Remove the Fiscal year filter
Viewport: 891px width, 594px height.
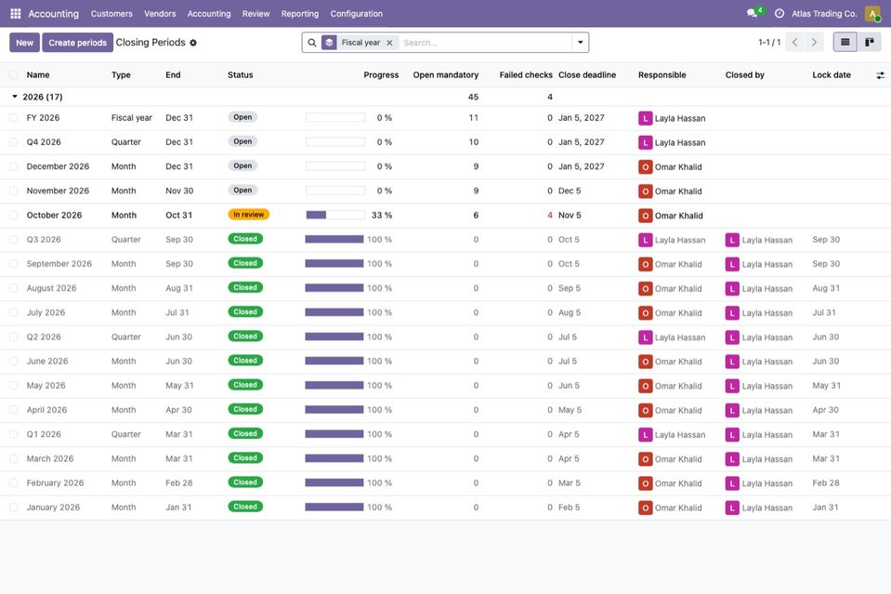click(389, 43)
